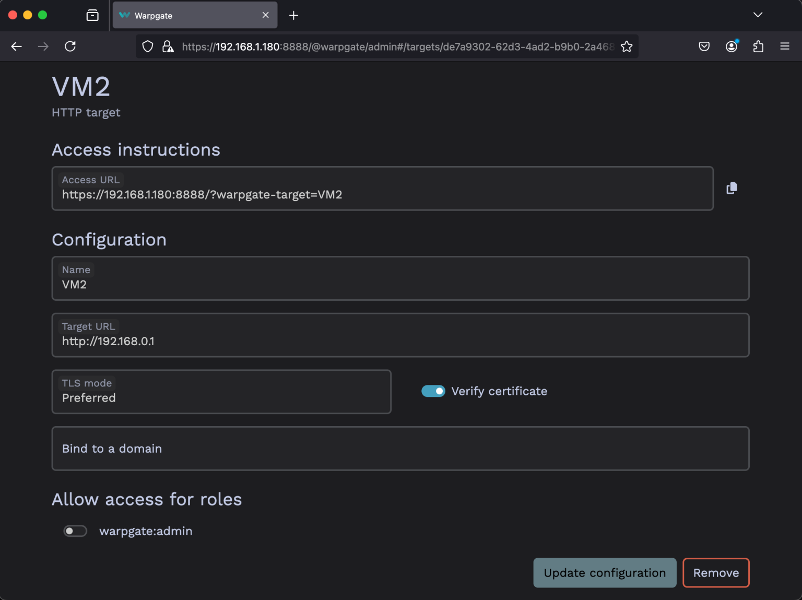
Task: Open a new browser tab
Action: coord(293,15)
